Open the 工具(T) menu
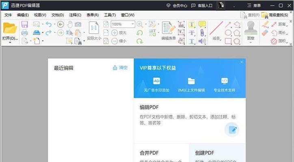This screenshot has width=294, height=162. click(x=110, y=15)
